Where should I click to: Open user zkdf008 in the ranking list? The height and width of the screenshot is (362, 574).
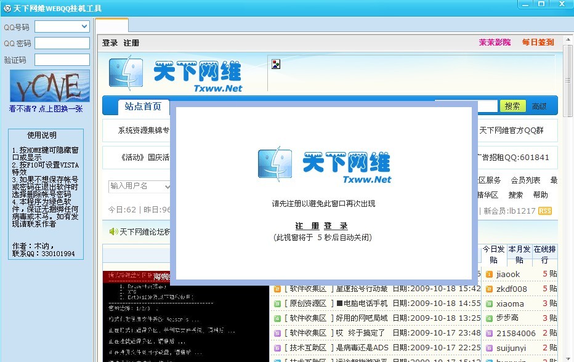tap(512, 289)
